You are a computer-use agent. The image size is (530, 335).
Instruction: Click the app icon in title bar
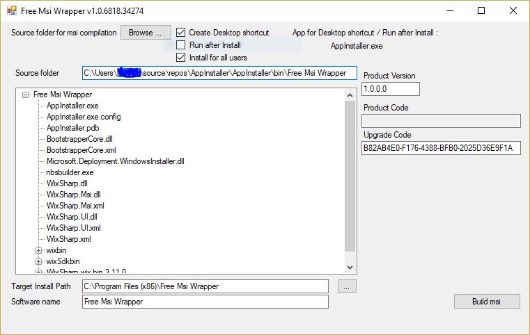[x=12, y=10]
